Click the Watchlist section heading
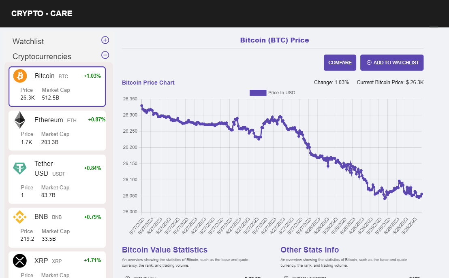Image resolution: width=449 pixels, height=278 pixels. (28, 41)
